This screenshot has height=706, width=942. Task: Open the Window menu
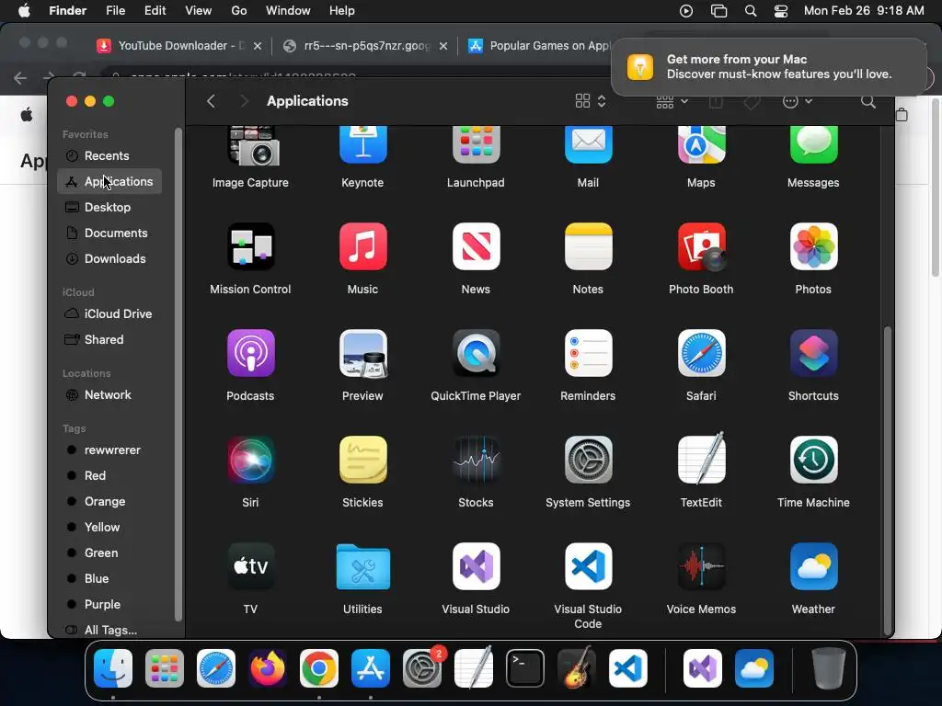coord(288,11)
